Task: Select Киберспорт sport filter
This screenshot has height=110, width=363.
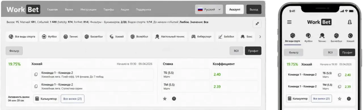Action: pyautogui.click(x=201, y=36)
